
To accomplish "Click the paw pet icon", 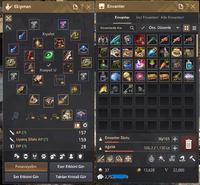I will tap(44, 156).
